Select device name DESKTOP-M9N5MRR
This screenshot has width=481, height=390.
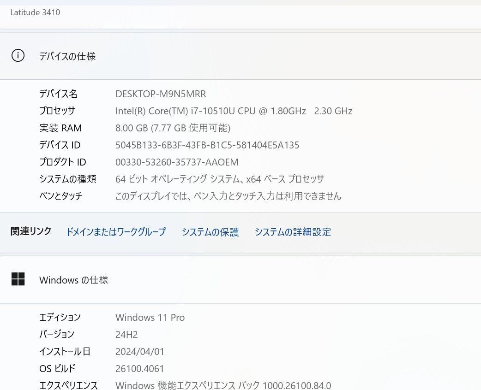[161, 94]
